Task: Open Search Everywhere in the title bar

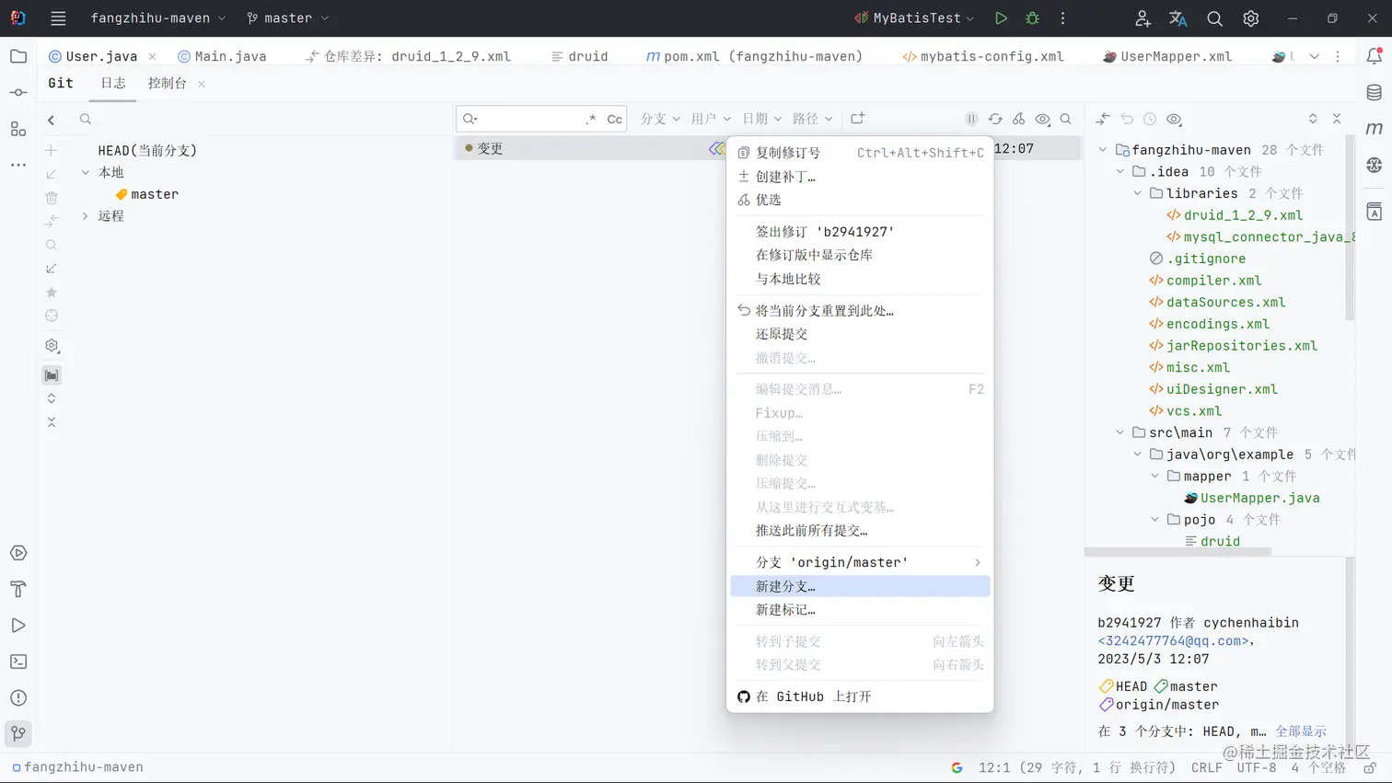Action: [1214, 18]
